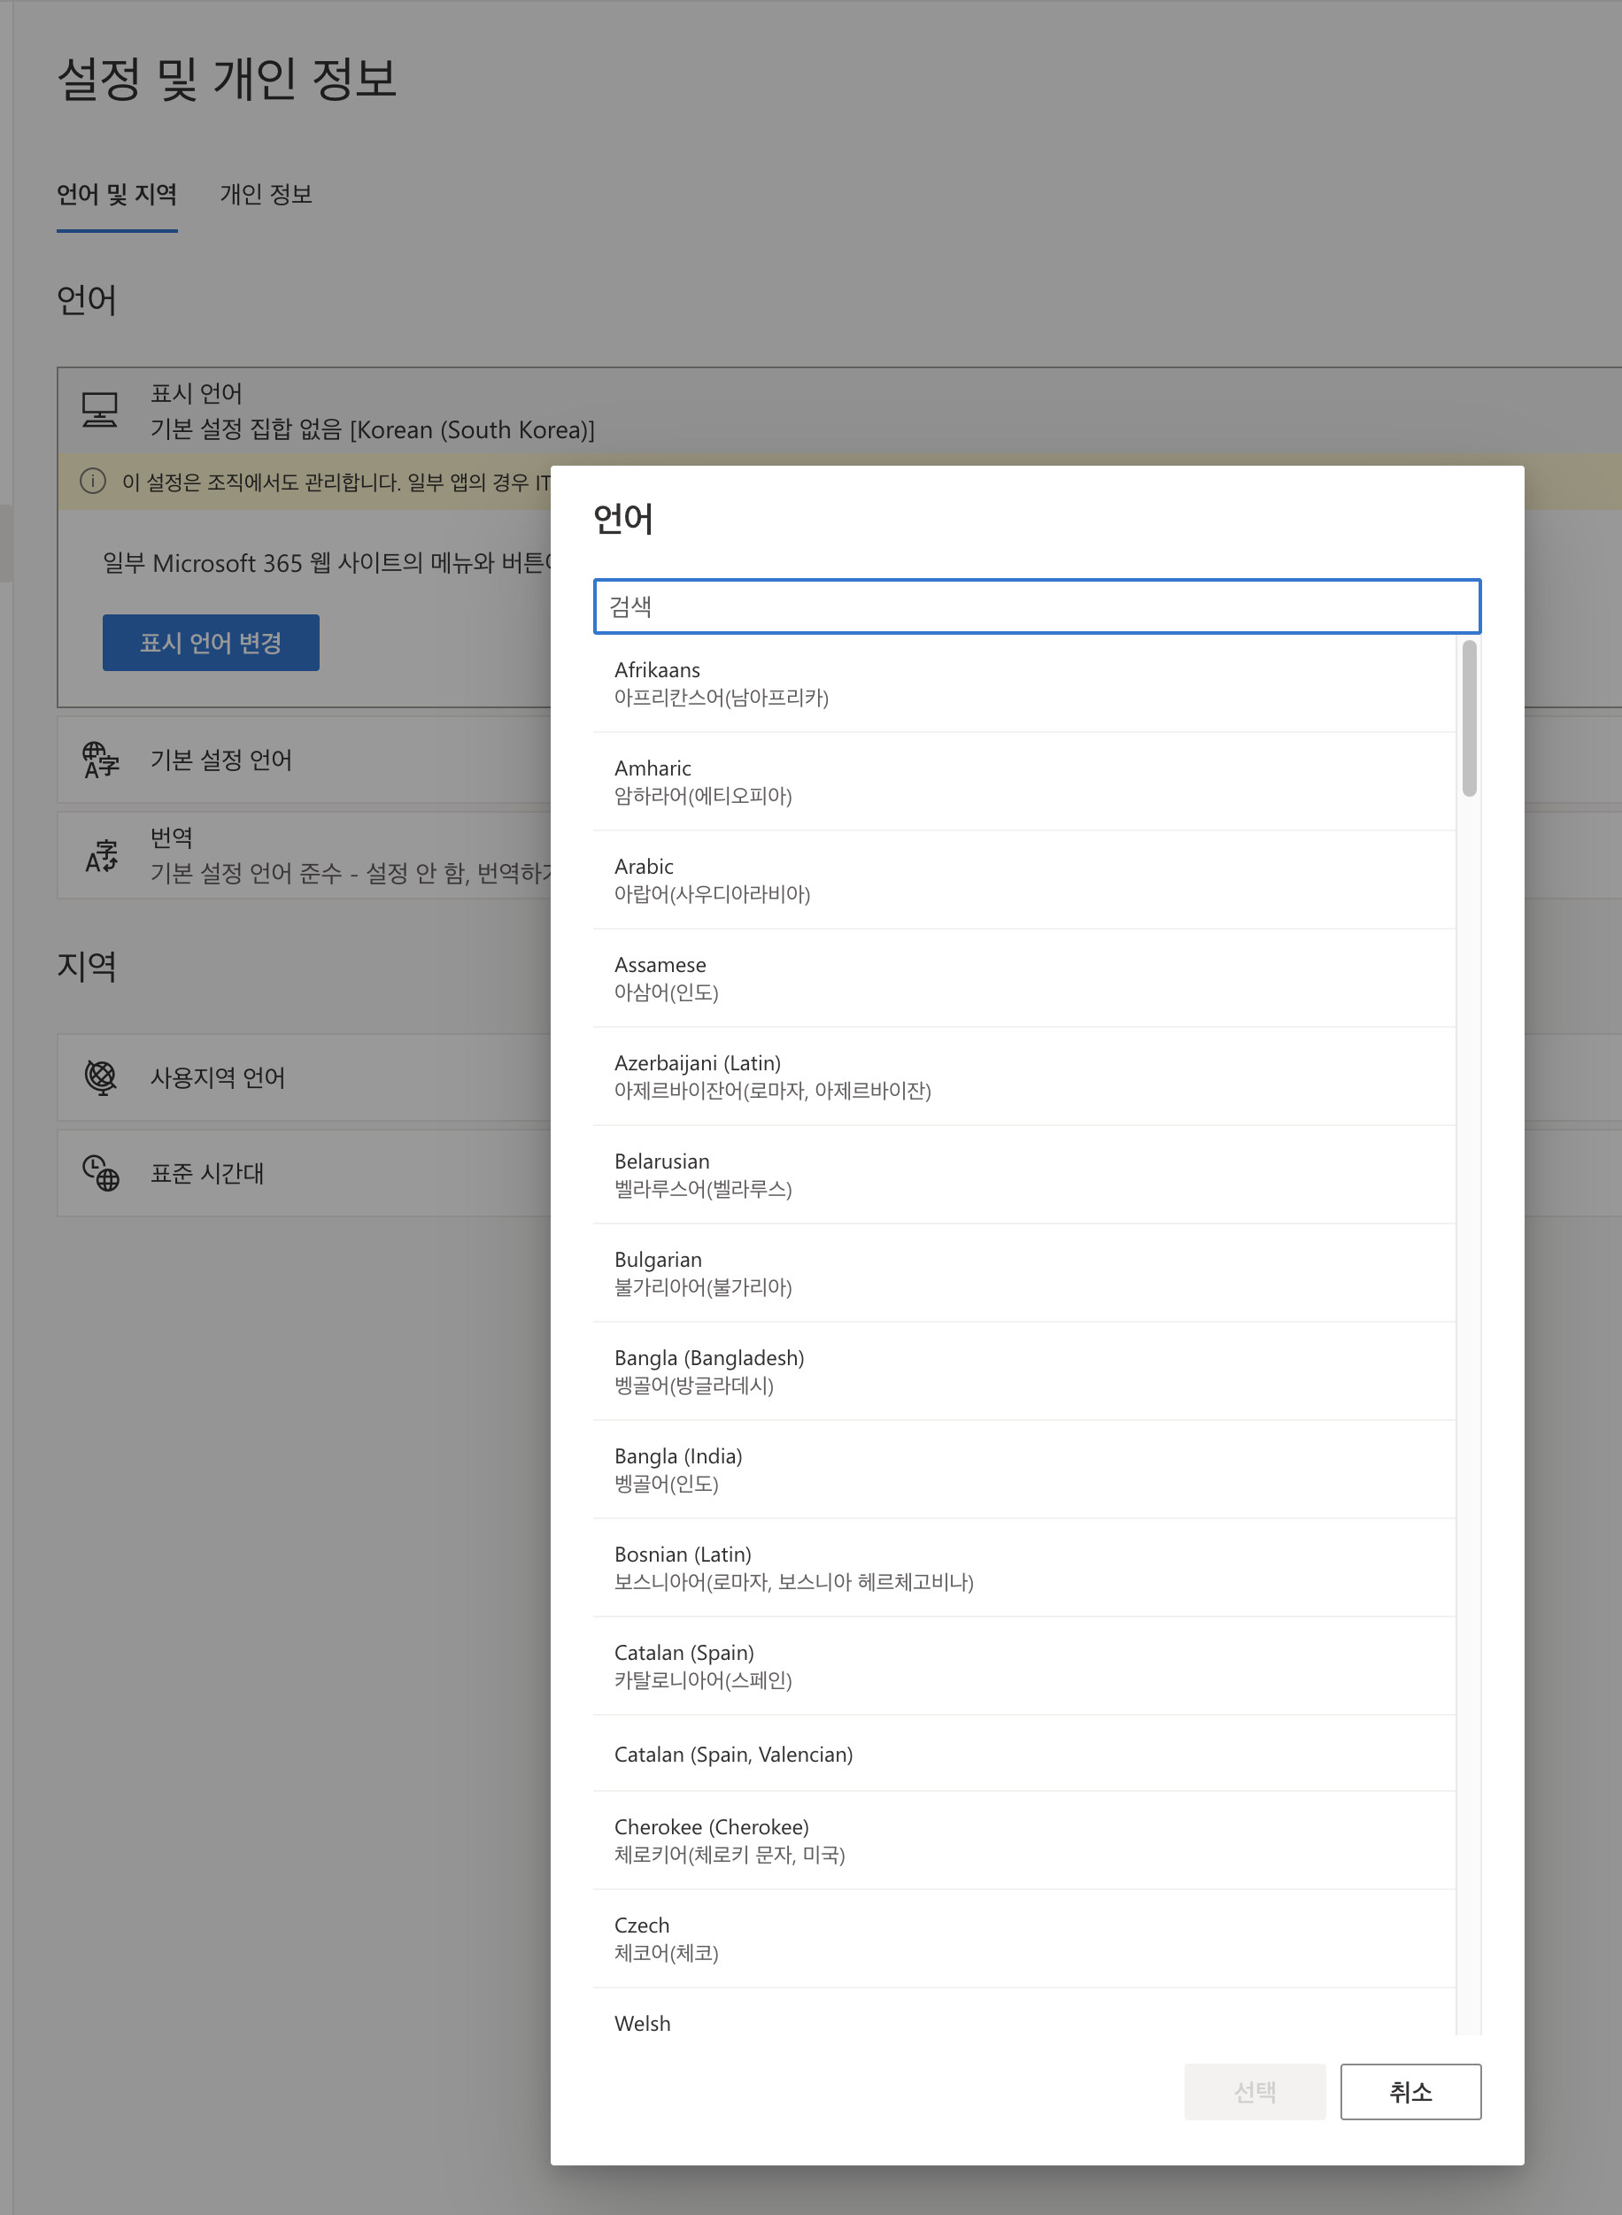
Task: Click the 기본 설정 언어 globe icon
Action: coord(100,760)
